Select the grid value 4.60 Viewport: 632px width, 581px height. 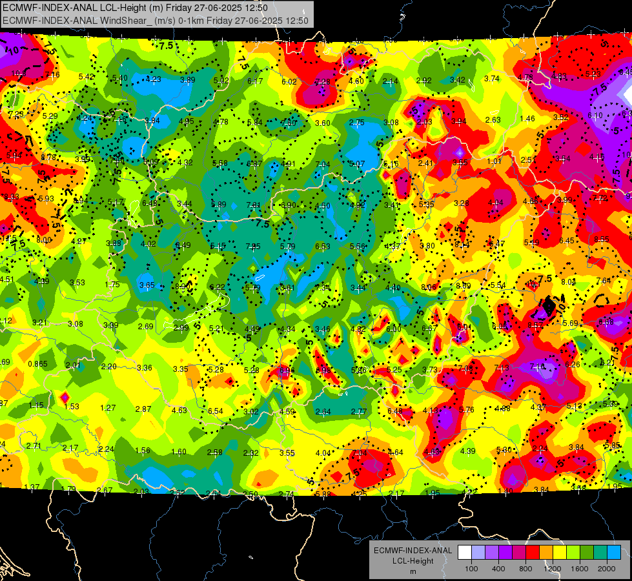pyautogui.click(x=356, y=81)
